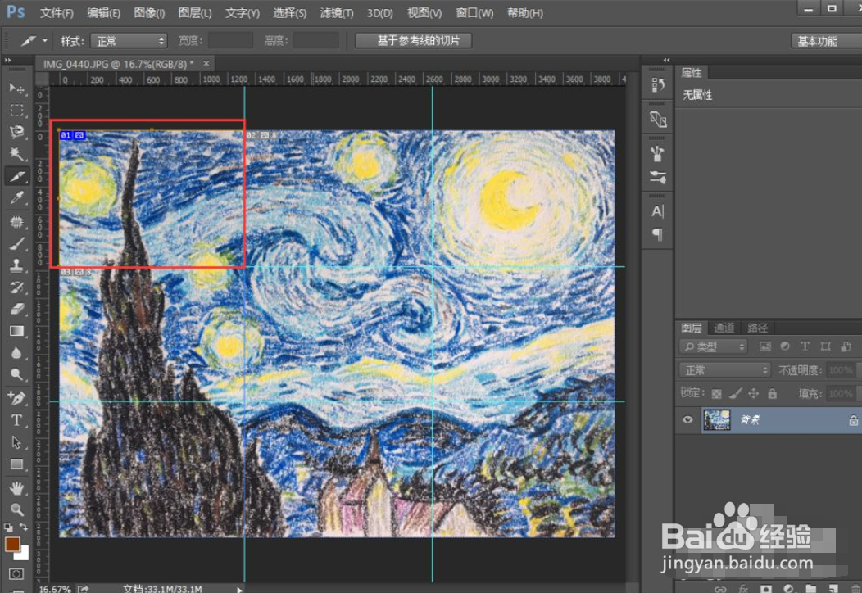Swap foreground and background colors

[x=24, y=527]
